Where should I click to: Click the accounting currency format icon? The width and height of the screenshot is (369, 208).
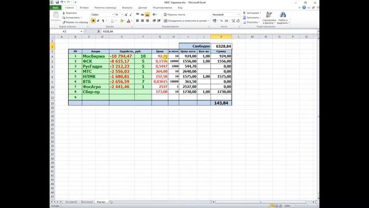214,21
